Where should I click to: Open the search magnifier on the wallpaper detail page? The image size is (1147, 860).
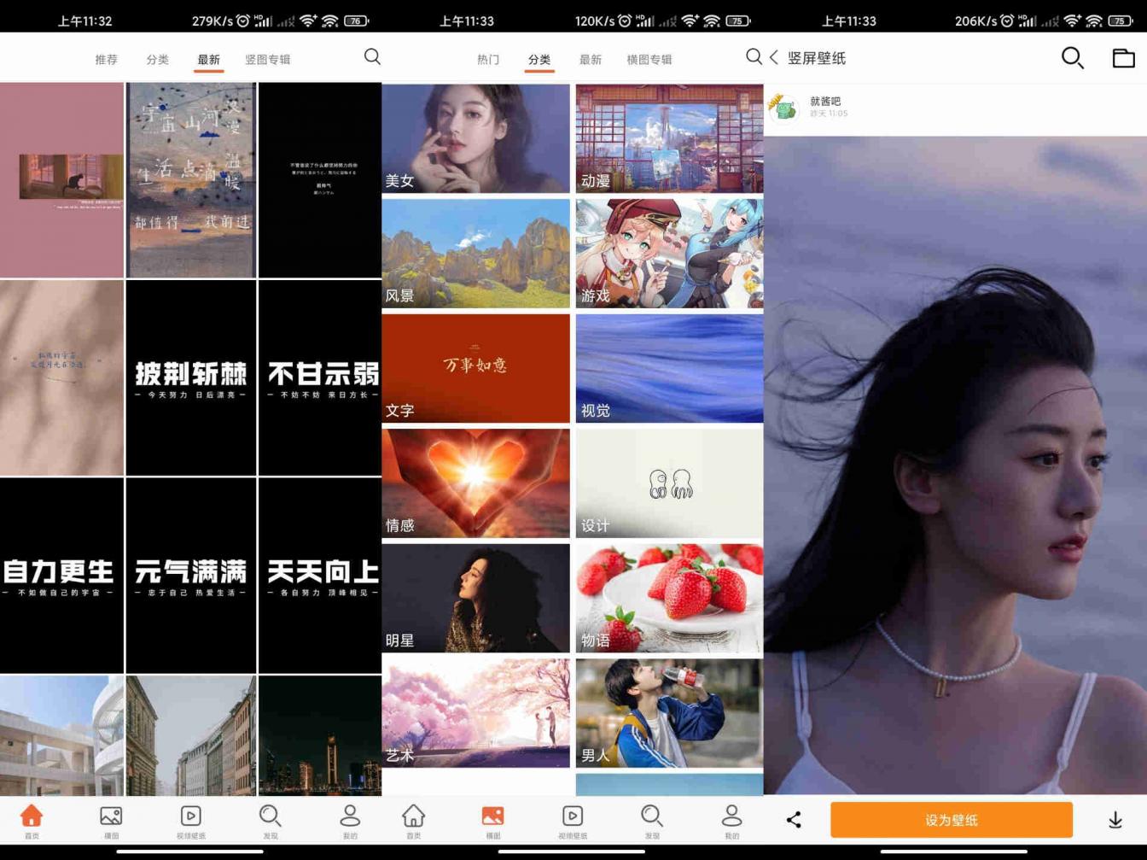click(1073, 58)
